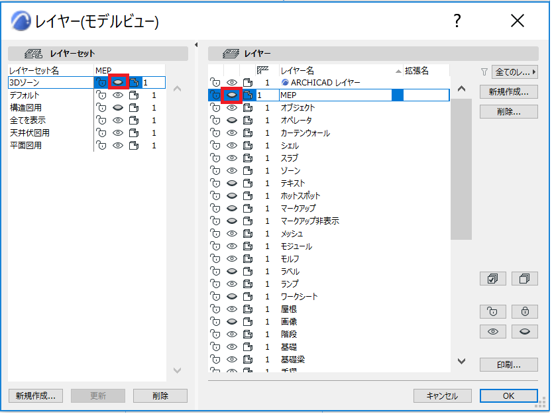Click the MEP layer name field
Image resolution: width=552 pixels, height=414 pixels.
pyautogui.click(x=335, y=95)
